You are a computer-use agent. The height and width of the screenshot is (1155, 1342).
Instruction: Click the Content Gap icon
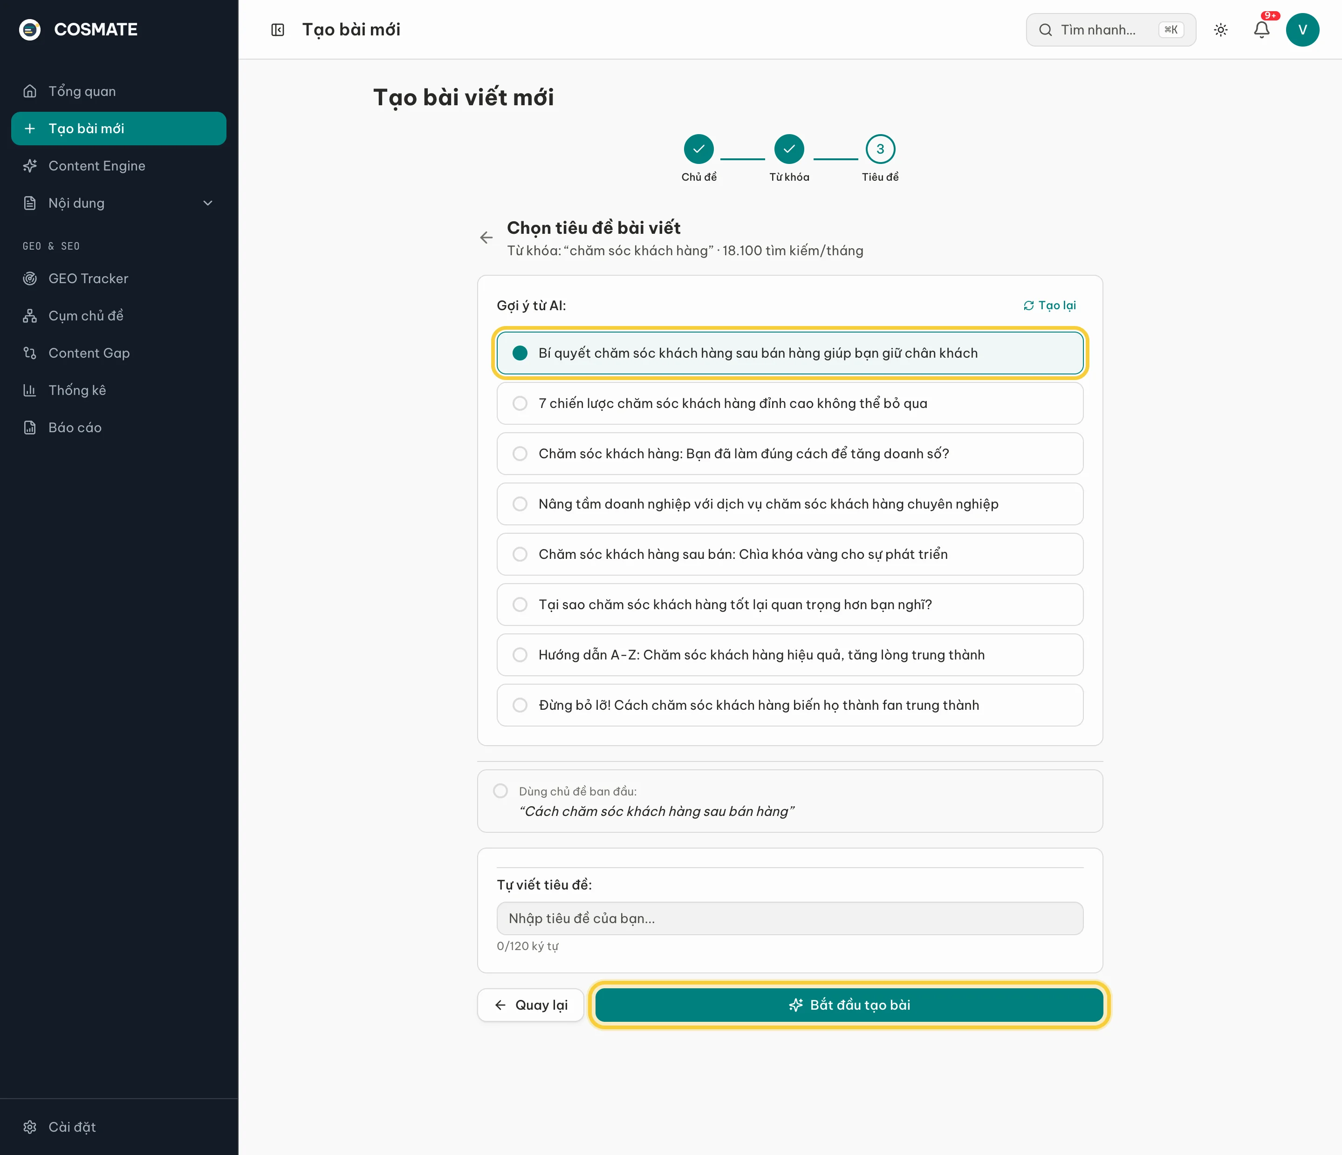pyautogui.click(x=30, y=353)
